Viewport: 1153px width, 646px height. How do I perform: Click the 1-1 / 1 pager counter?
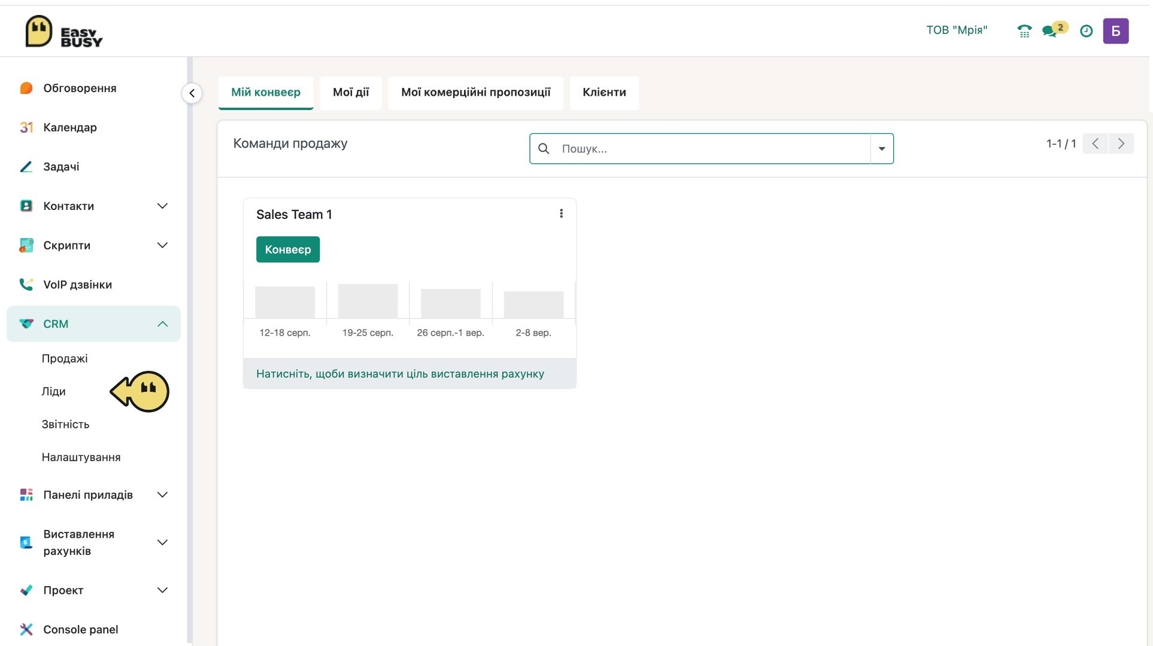click(1061, 144)
